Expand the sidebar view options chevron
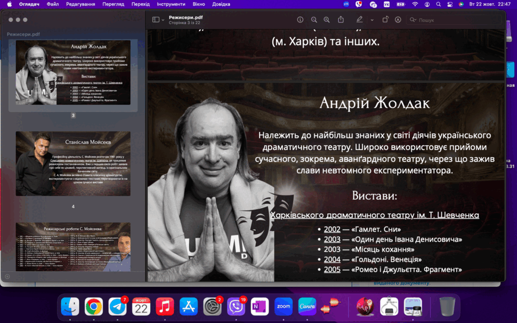The height and width of the screenshot is (323, 517). (x=163, y=20)
